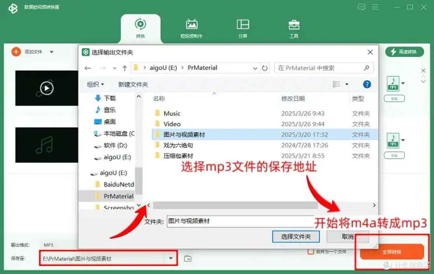Select the second audio file thumbnail

pos(47,145)
